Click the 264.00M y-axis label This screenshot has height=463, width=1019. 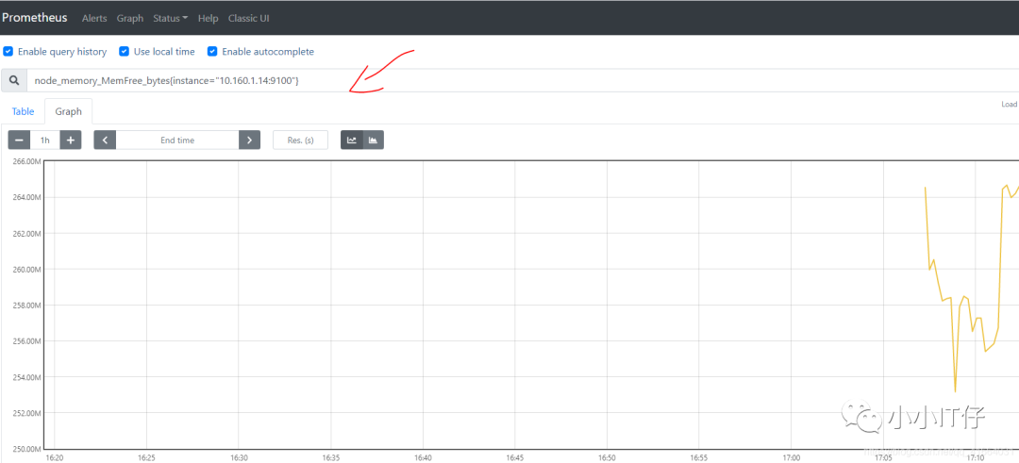pos(26,197)
